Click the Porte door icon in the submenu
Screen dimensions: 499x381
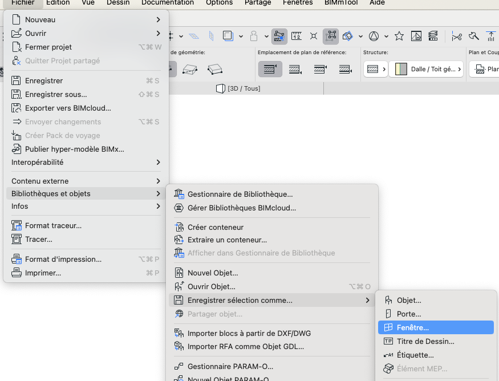388,314
